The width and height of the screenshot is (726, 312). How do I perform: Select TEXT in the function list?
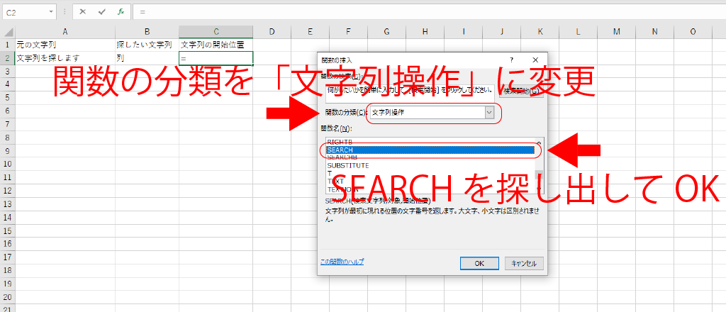(335, 181)
